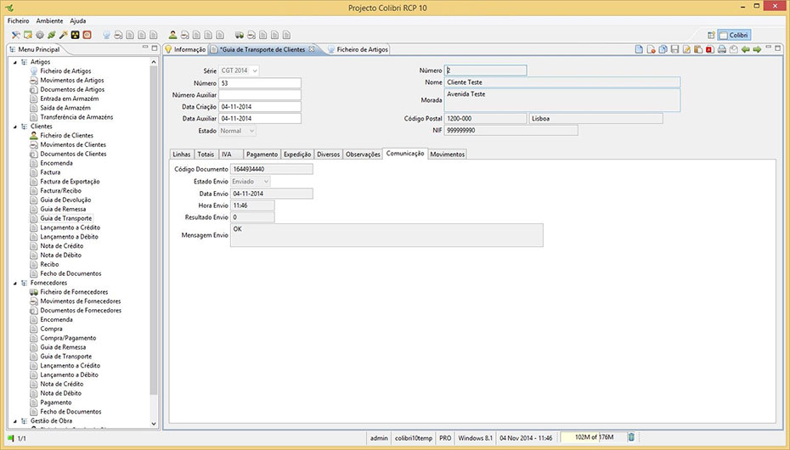Click the radiation warning icon in main toolbar

click(75, 35)
